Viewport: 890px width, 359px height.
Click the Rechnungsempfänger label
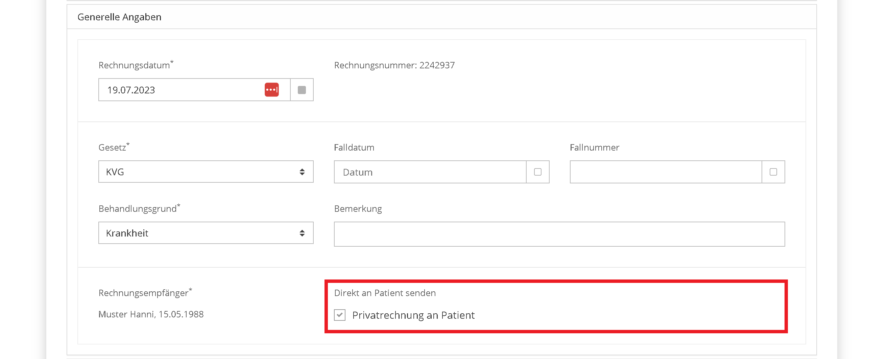tap(145, 293)
